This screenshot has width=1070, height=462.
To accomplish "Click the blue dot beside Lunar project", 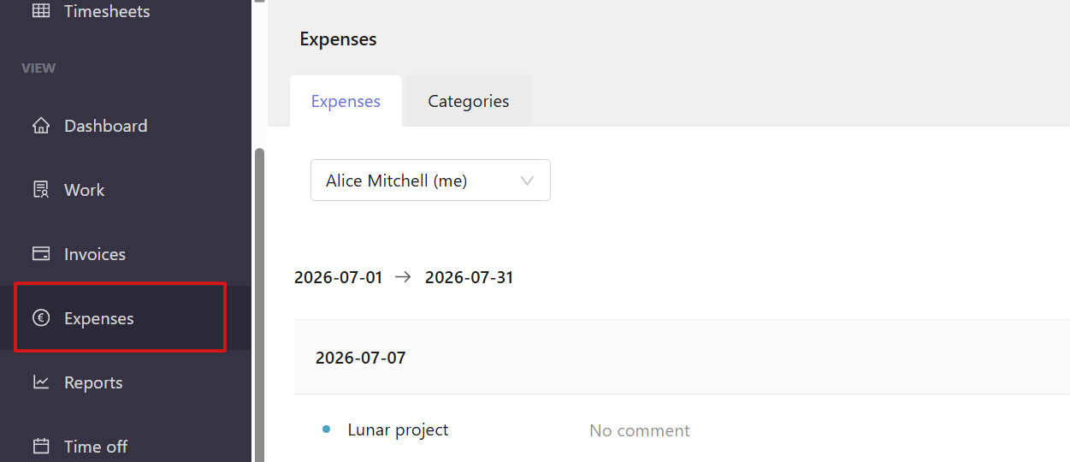I will point(326,429).
